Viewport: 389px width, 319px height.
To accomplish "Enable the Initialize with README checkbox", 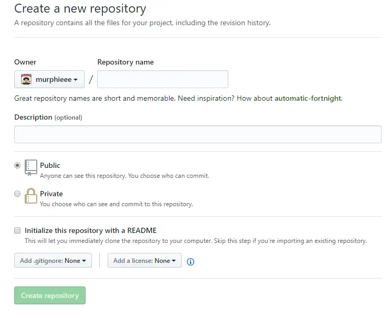I will 17,230.
